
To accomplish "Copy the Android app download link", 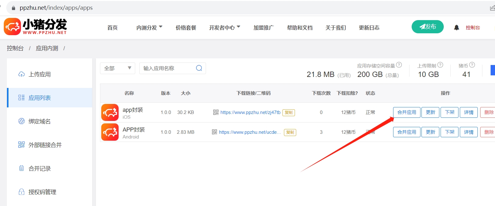I will [290, 133].
